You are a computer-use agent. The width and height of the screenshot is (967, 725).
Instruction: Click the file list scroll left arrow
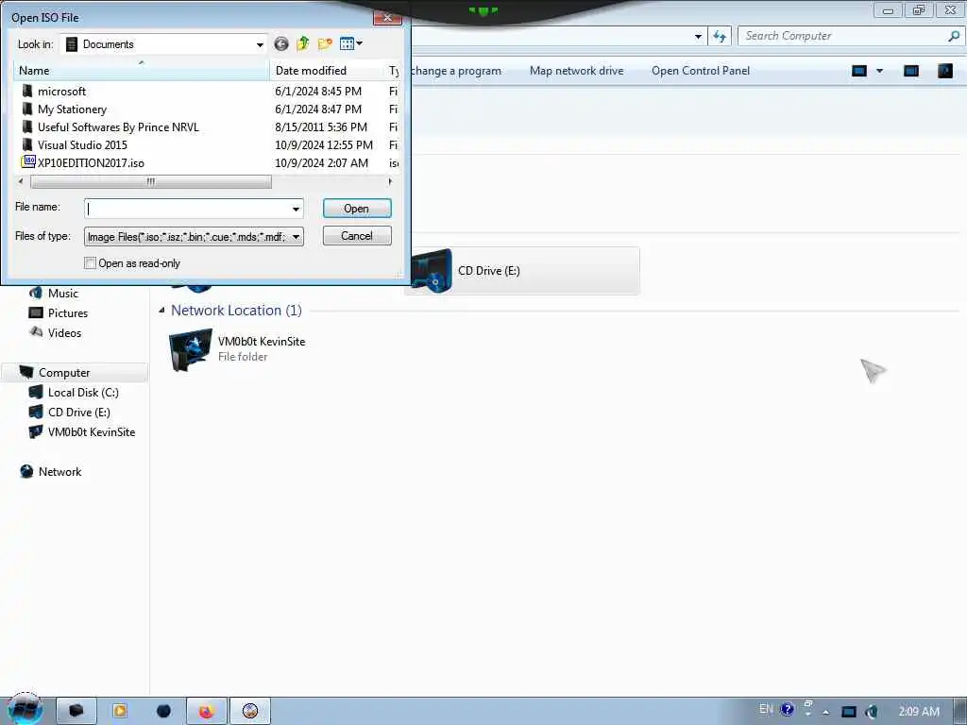tap(21, 181)
